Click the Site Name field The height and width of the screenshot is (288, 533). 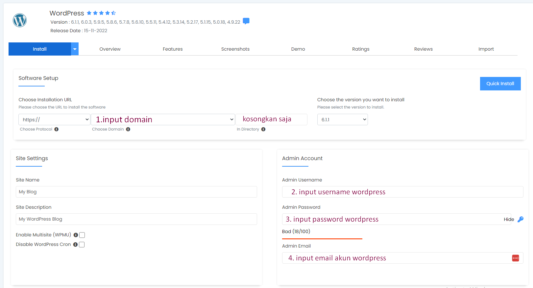[x=136, y=192]
